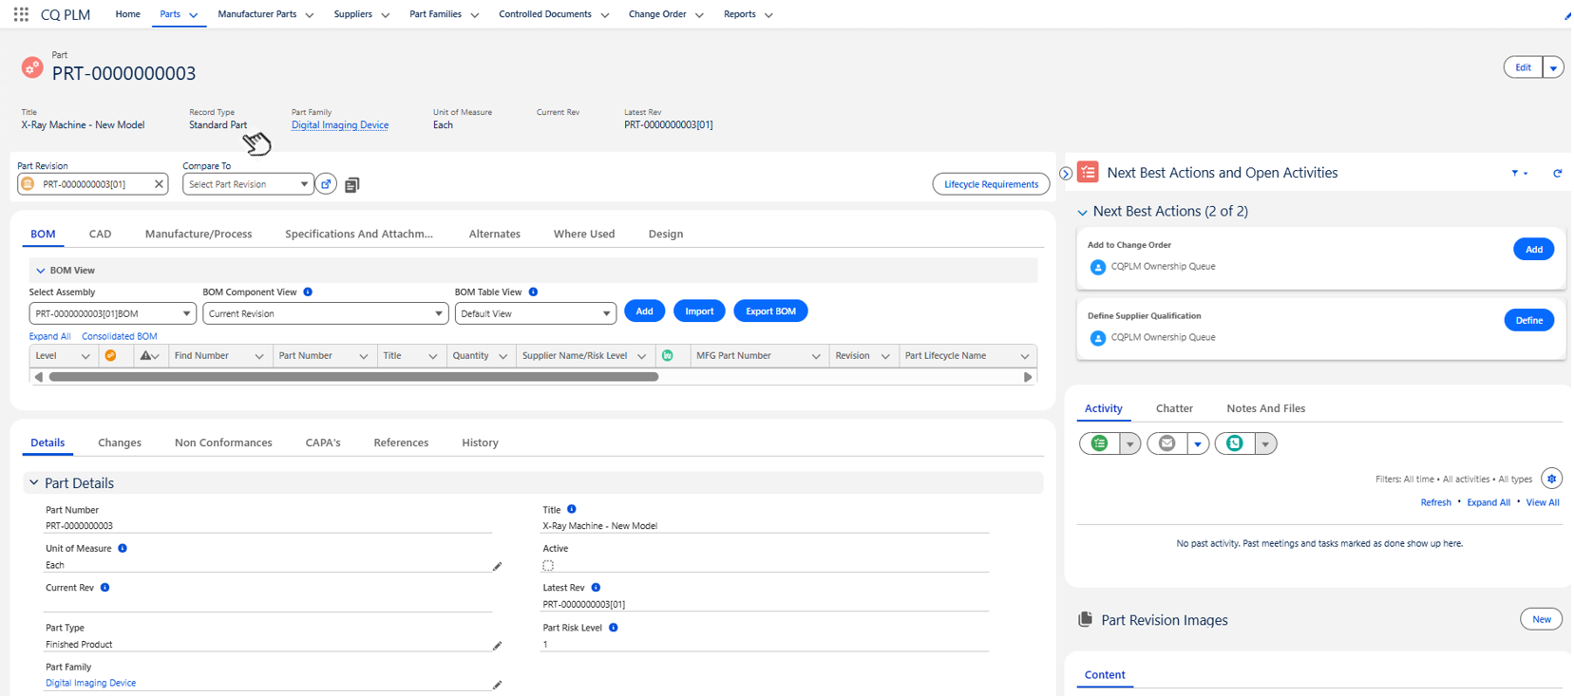Click the open-in-new-window icon beside Compare To
This screenshot has height=697, width=1574.
point(326,184)
